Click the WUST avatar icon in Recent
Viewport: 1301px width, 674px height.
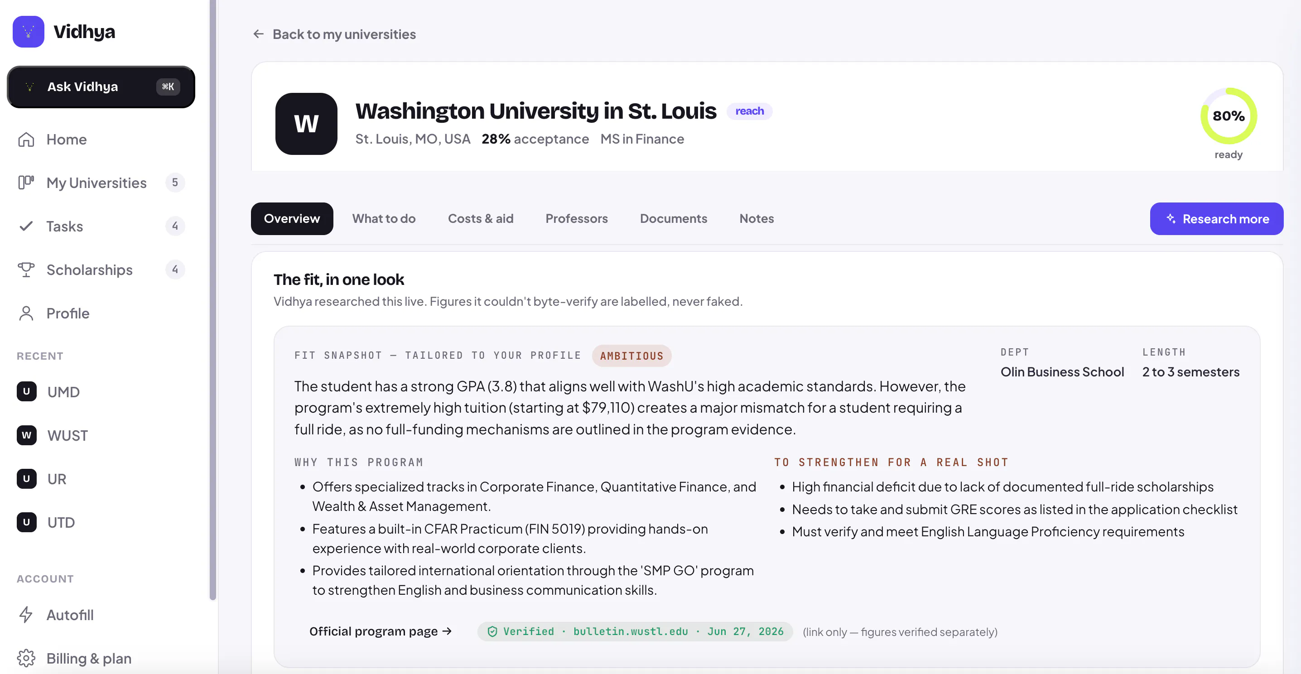tap(26, 435)
